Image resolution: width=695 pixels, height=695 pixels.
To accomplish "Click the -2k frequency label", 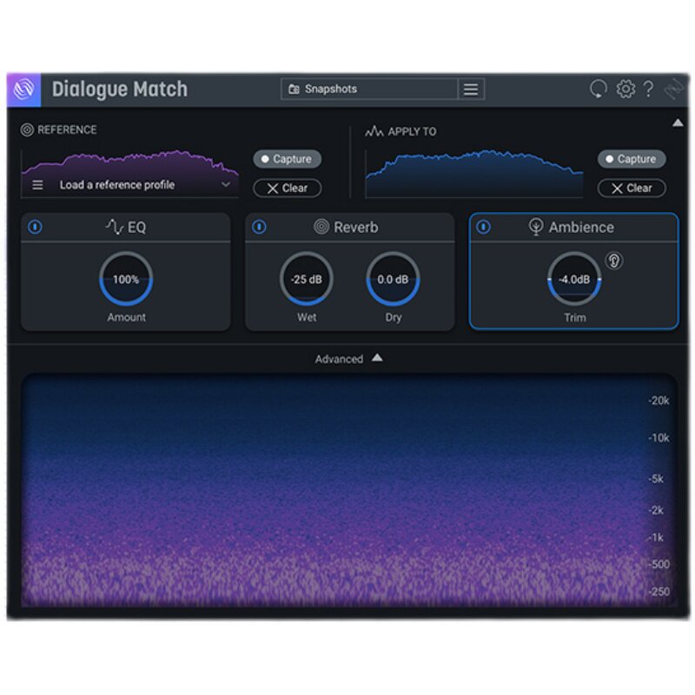I will 656,510.
